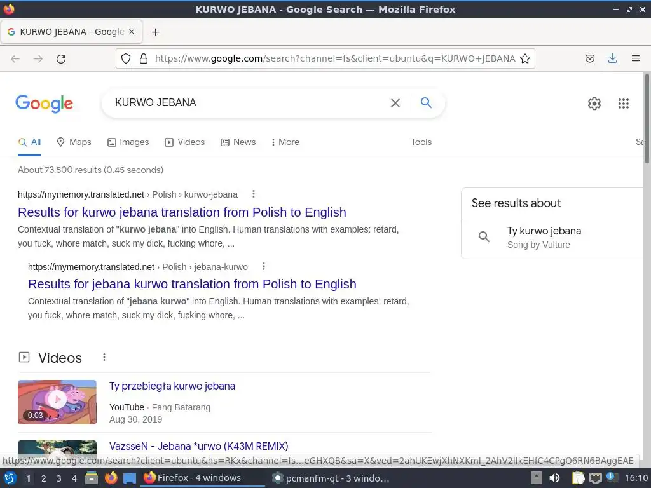Image resolution: width=651 pixels, height=488 pixels.
Task: Open Results for kurwo jebana translation link
Action: [182, 212]
